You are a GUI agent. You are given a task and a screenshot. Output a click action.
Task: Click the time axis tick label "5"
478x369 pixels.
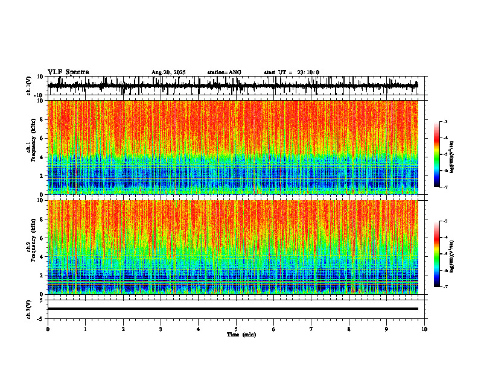[236, 329]
